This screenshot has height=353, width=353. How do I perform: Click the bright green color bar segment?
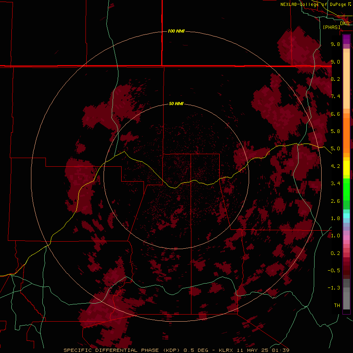346,189
